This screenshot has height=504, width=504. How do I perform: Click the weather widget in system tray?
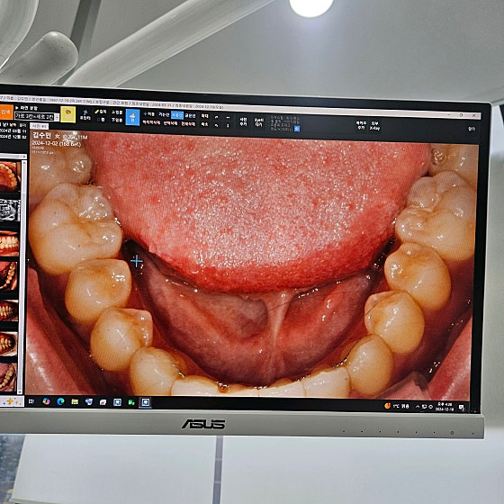pos(397,406)
